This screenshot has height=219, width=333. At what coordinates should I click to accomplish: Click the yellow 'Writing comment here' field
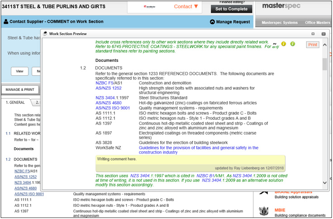coord(190,159)
